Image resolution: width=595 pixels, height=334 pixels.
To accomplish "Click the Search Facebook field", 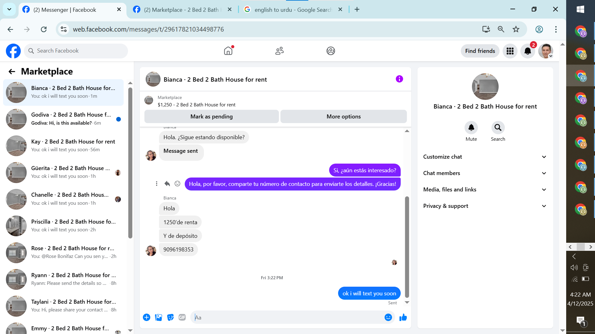I will 76,51.
